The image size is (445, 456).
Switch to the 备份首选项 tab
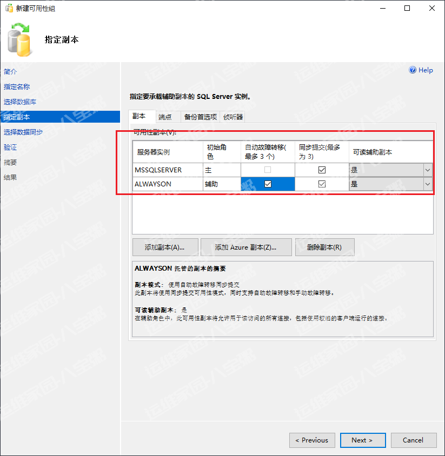tap(200, 117)
